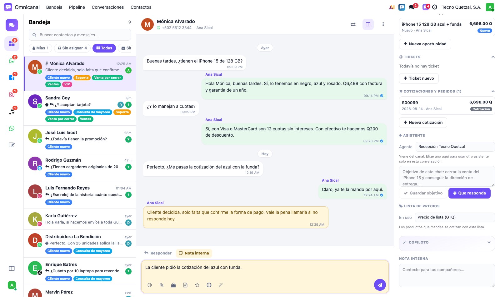Click the purple chat bubbles icon at sidebar top
500x297 pixels.
[12, 25]
